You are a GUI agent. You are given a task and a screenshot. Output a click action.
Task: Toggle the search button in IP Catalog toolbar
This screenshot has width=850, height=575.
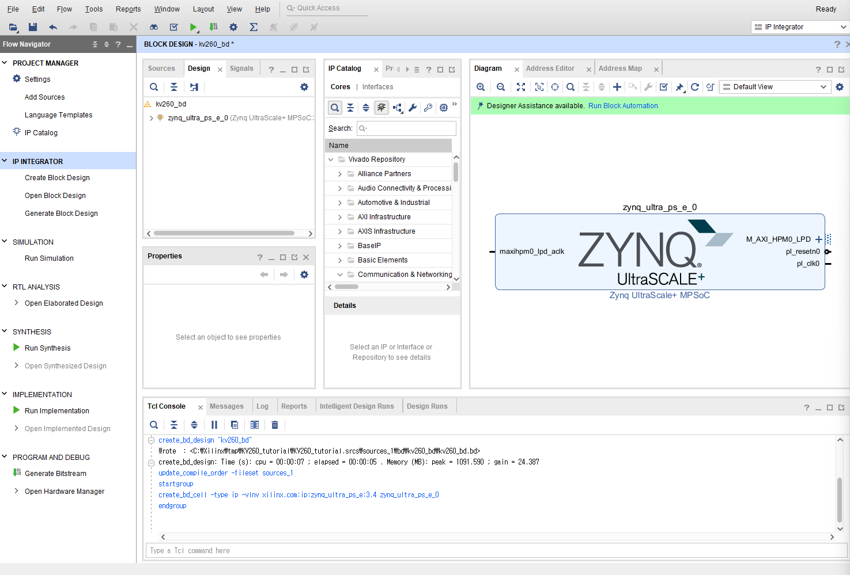[x=335, y=108]
